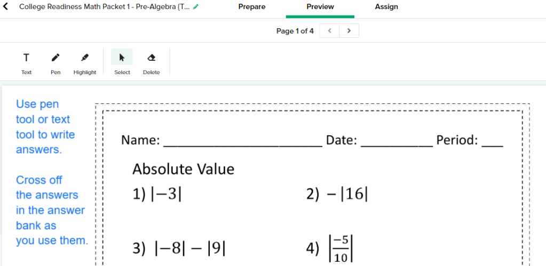Select the Text tool

pyautogui.click(x=26, y=62)
